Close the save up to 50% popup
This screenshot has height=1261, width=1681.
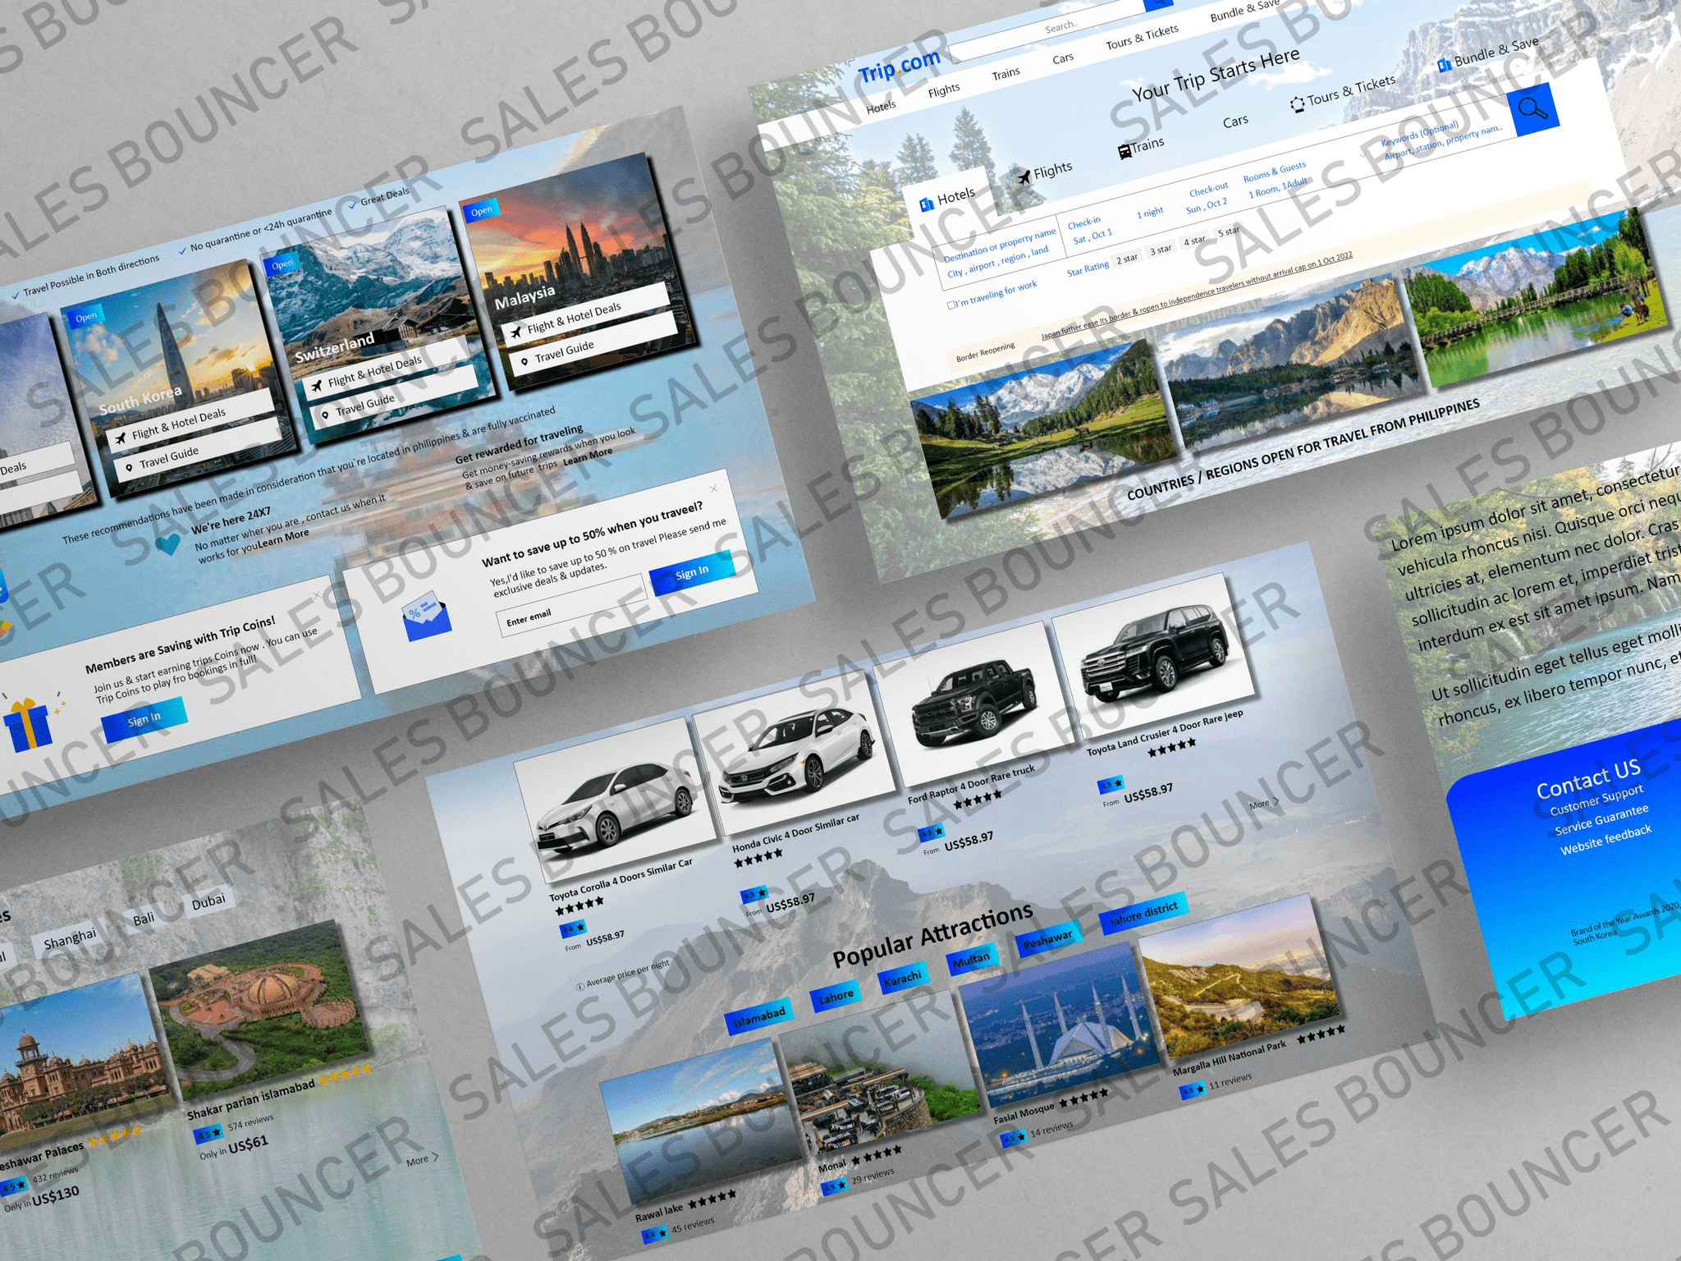pos(713,488)
